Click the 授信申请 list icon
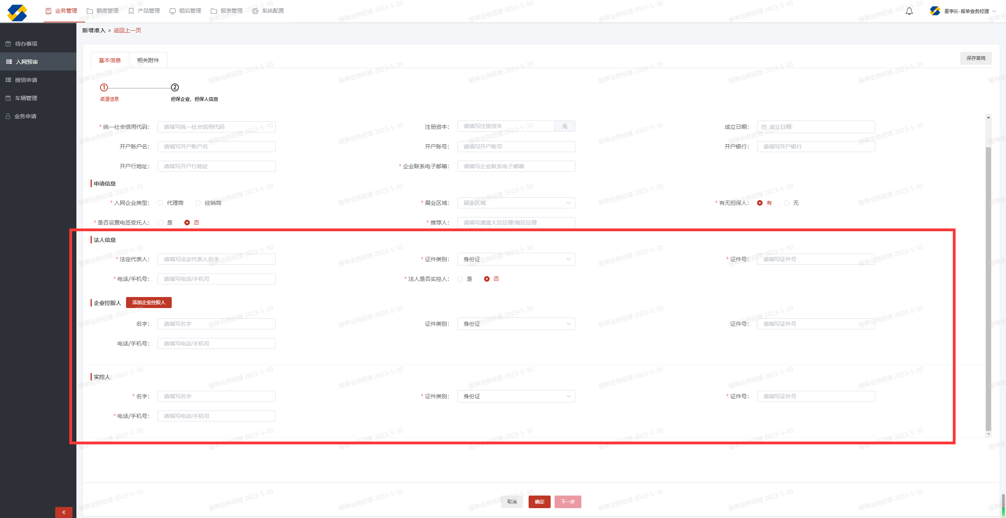Image resolution: width=1006 pixels, height=518 pixels. (x=8, y=80)
